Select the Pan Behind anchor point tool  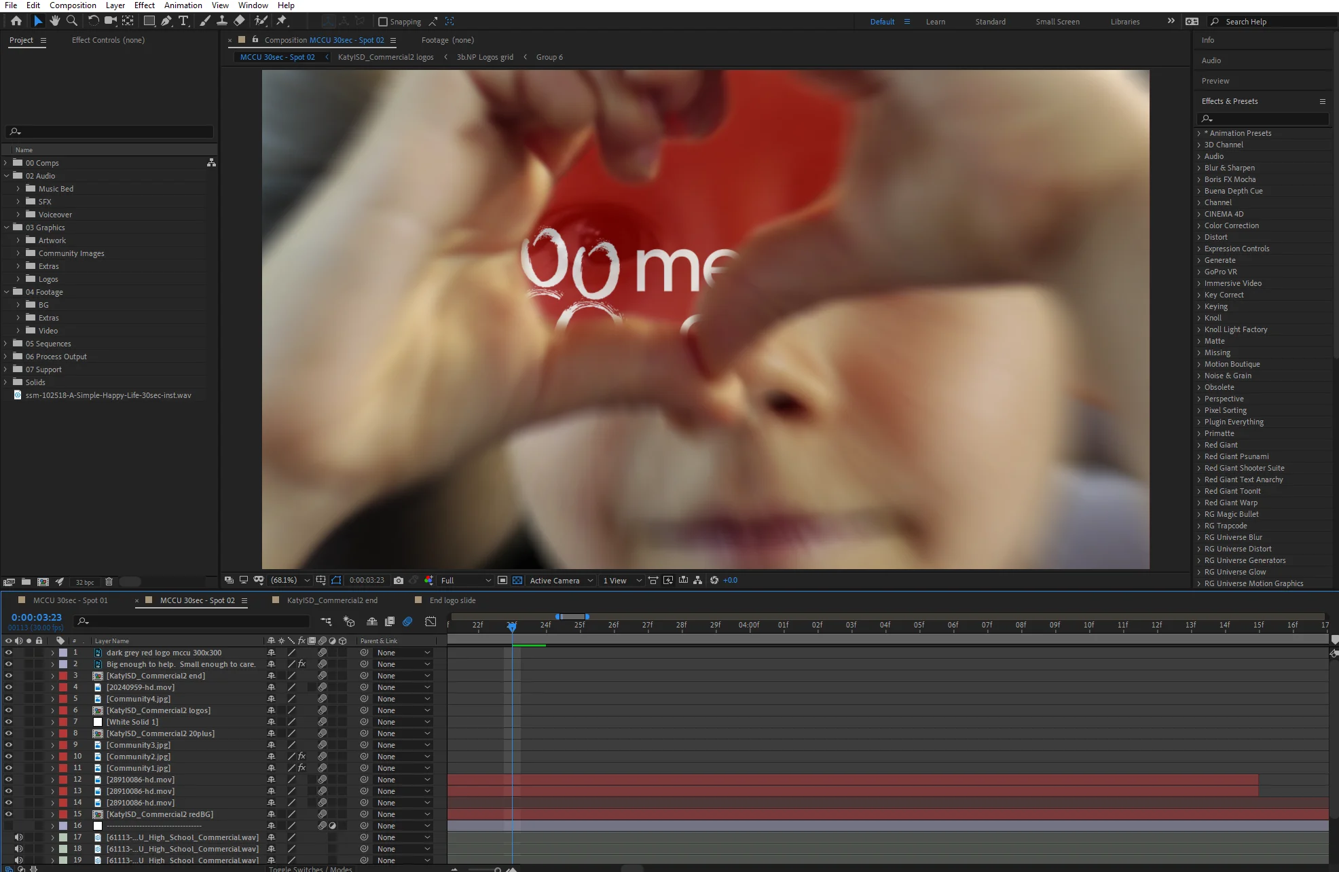[x=128, y=21]
